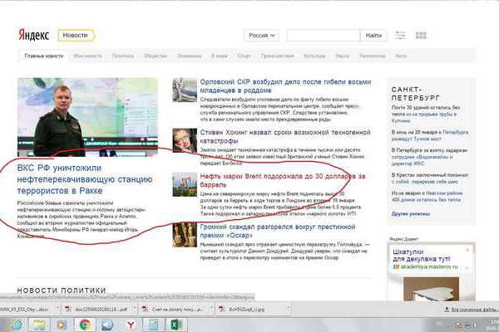Focus the news search input field
Screen dimensions: 499x332
[x=323, y=35]
